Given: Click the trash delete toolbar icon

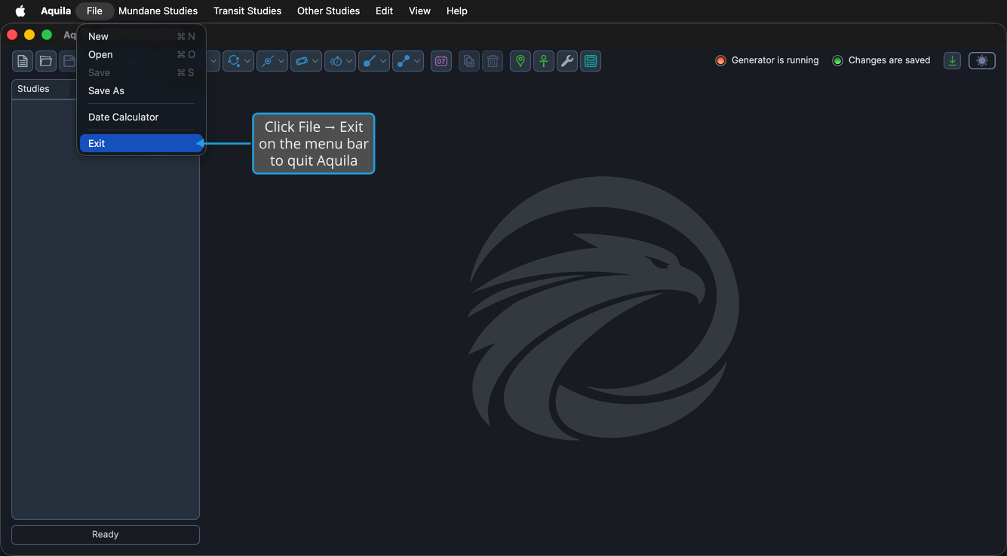Looking at the screenshot, I should (x=493, y=61).
